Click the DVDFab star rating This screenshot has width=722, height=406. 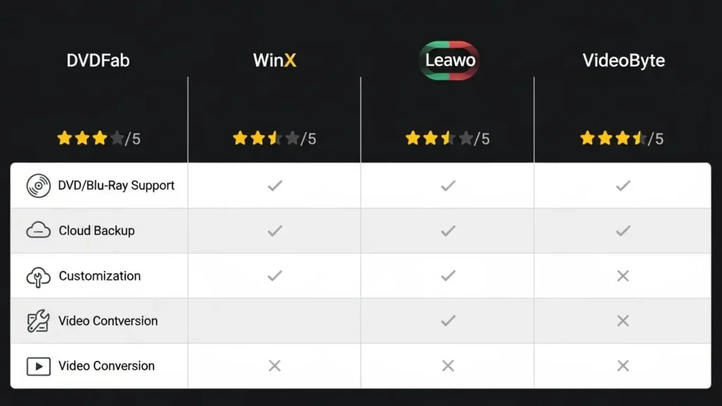click(98, 138)
